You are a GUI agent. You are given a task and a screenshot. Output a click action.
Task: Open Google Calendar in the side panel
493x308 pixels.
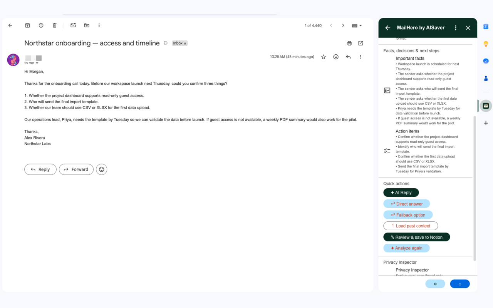click(x=486, y=27)
